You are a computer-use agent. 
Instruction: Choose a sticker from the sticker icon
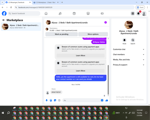coord(55,100)
